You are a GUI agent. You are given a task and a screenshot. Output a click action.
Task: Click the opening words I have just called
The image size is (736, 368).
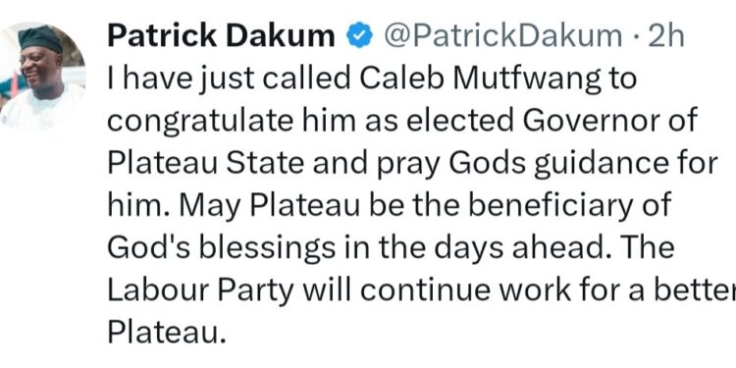coord(229,80)
